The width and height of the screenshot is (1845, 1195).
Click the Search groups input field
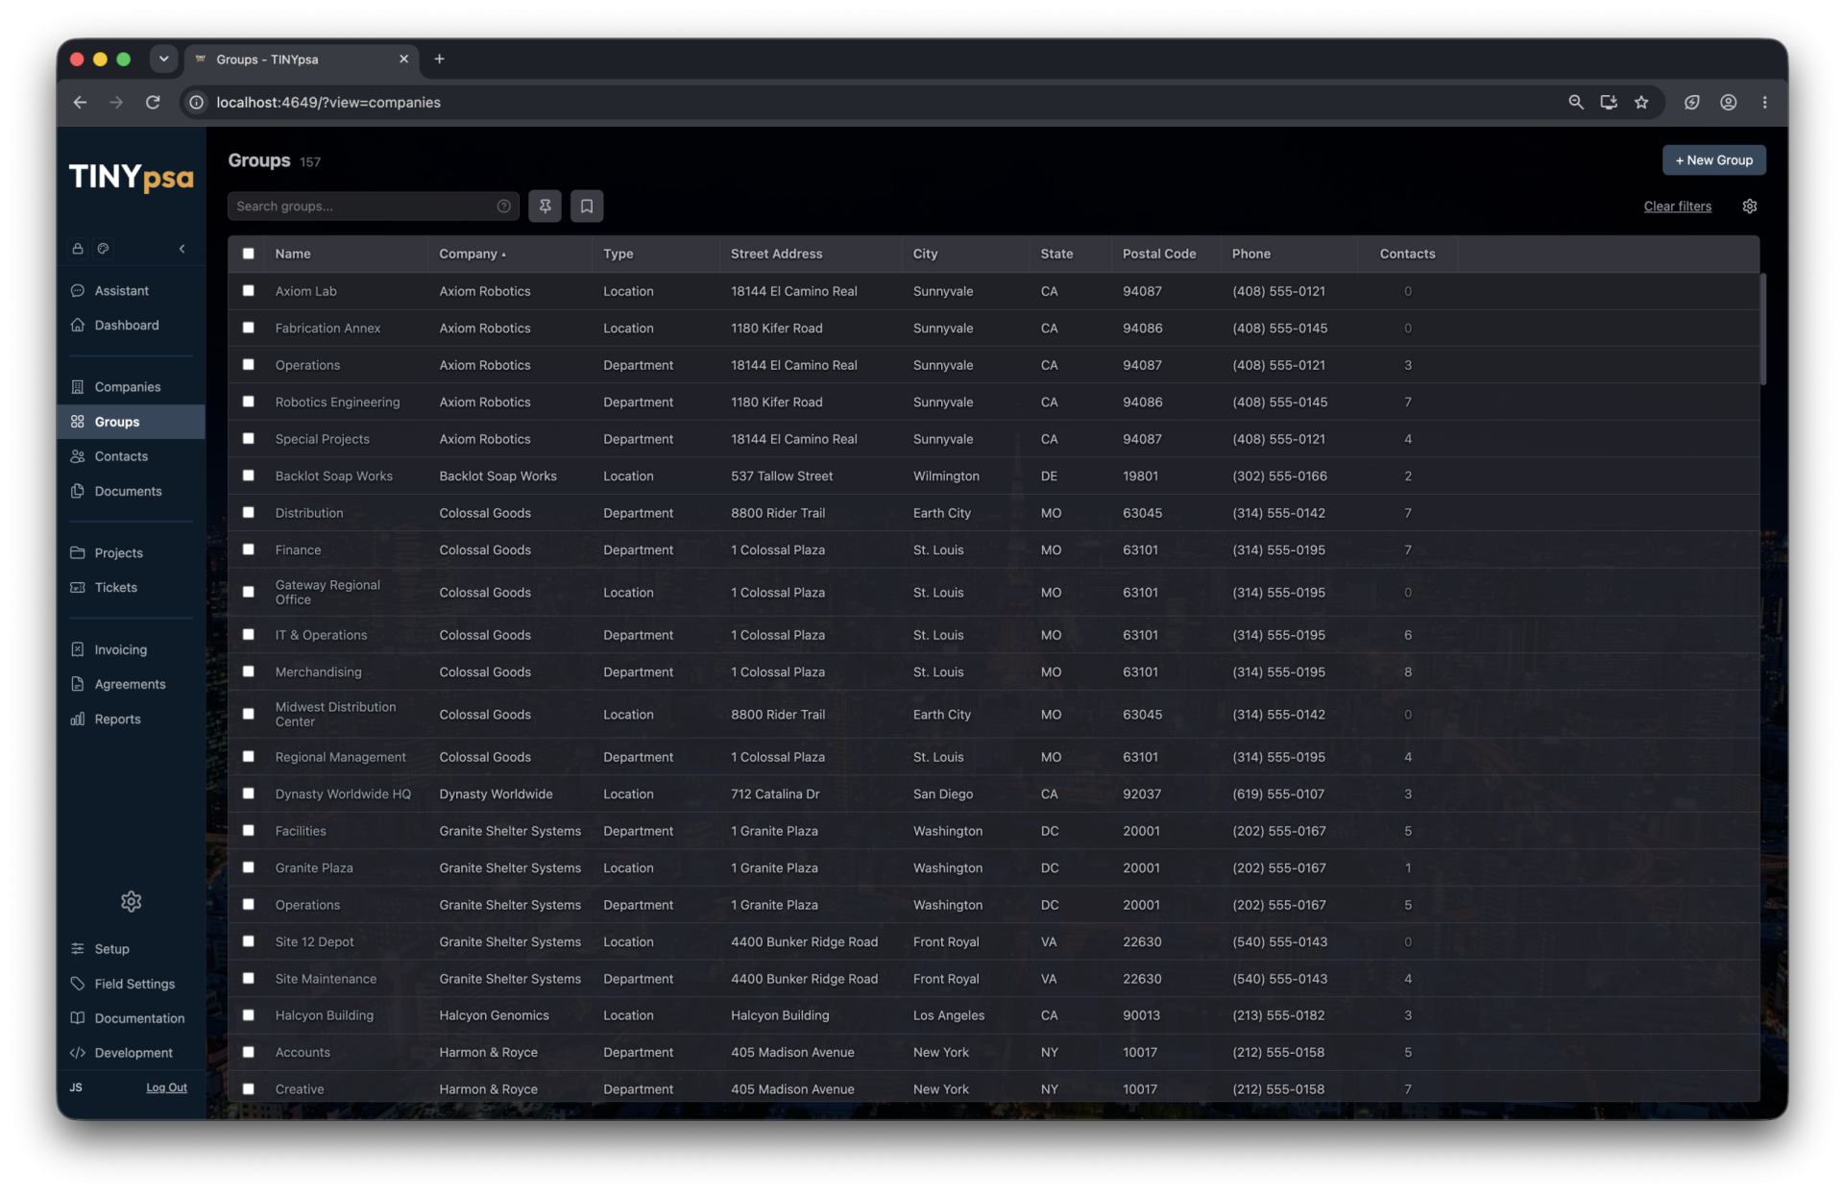[373, 206]
